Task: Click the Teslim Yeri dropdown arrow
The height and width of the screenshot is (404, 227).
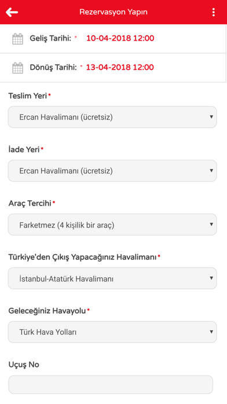Action: coord(211,117)
